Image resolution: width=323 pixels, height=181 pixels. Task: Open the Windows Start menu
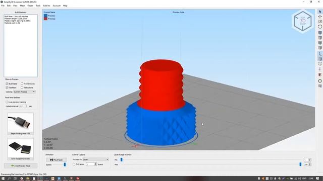(3, 178)
